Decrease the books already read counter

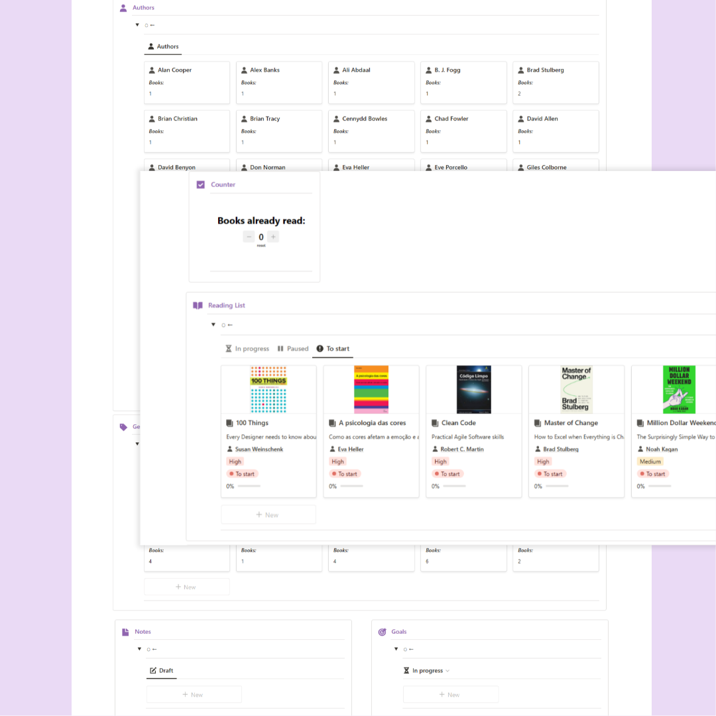[249, 237]
